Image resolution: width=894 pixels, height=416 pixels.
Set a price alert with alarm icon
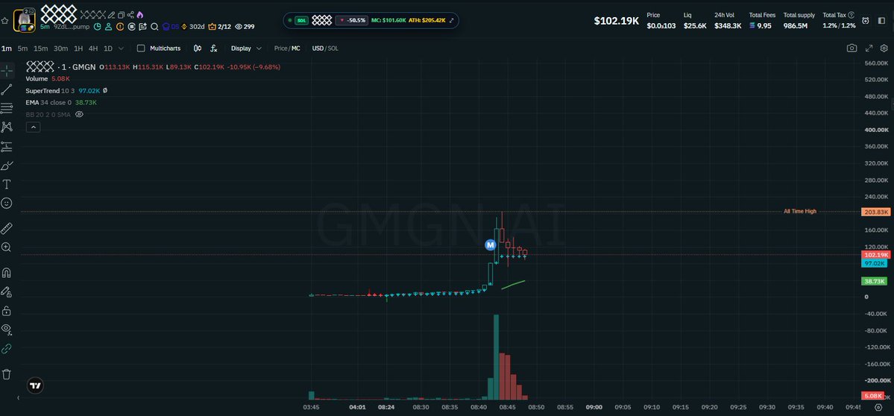tap(866, 21)
